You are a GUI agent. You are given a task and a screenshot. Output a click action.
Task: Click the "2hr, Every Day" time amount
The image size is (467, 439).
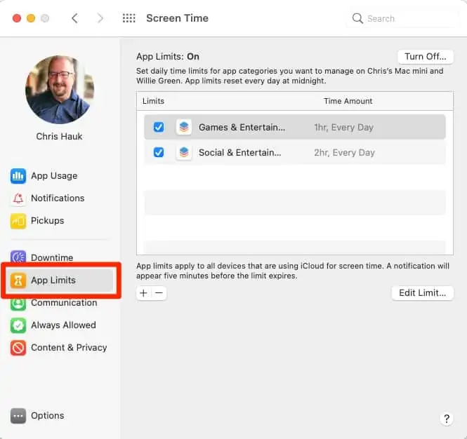tap(344, 153)
